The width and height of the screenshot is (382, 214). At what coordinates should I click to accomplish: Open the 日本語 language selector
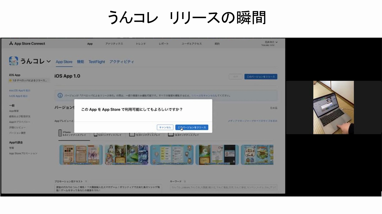pos(273,108)
